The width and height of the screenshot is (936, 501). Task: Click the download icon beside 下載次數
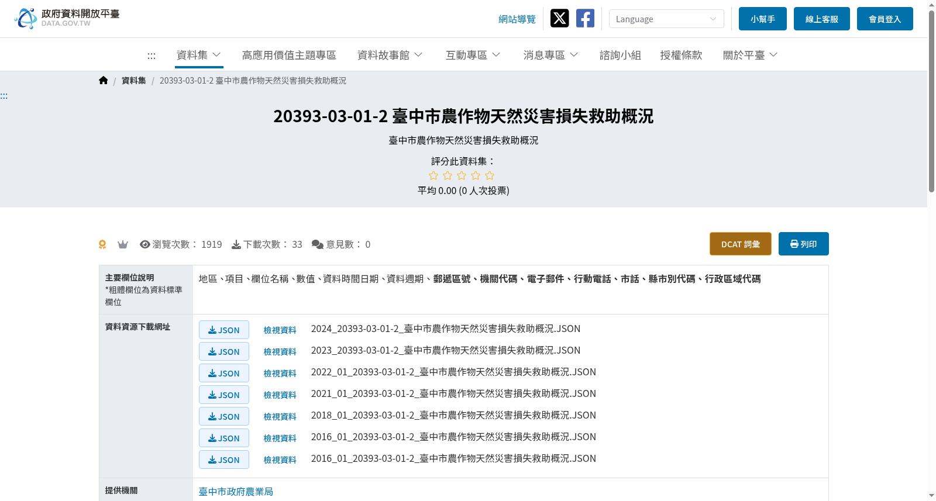(236, 244)
